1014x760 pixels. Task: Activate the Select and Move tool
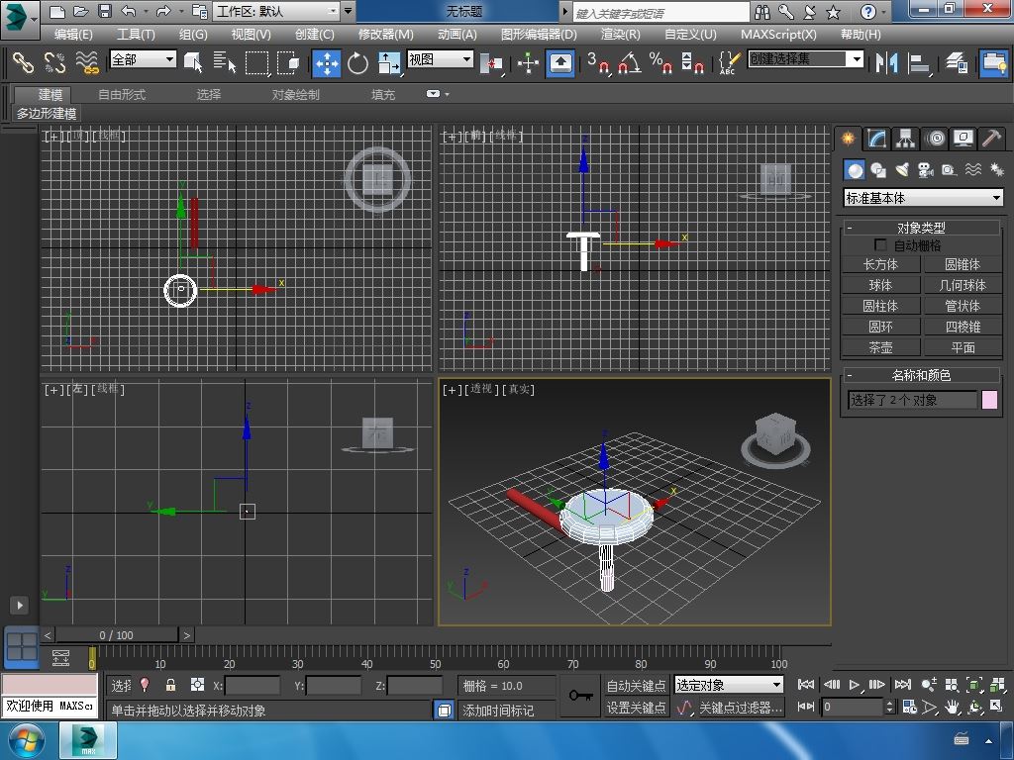(327, 63)
